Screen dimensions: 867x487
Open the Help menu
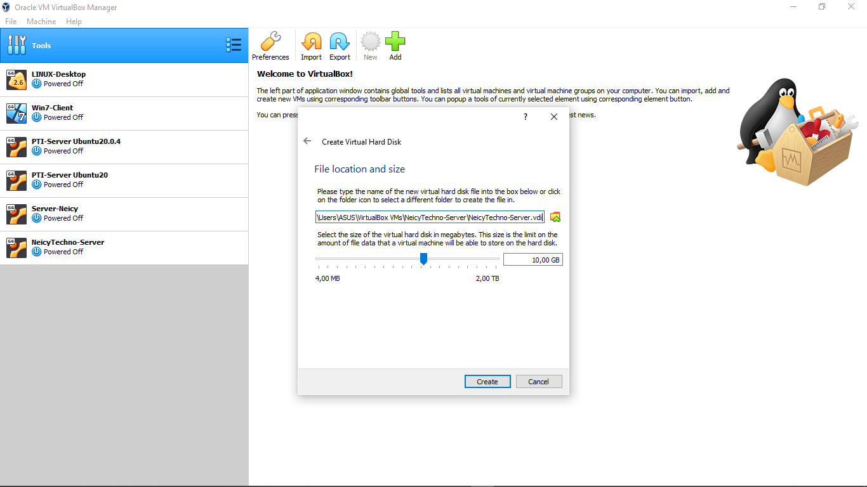74,22
